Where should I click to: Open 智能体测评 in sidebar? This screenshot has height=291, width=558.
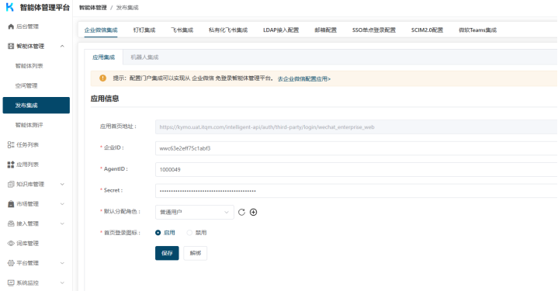pyautogui.click(x=29, y=125)
